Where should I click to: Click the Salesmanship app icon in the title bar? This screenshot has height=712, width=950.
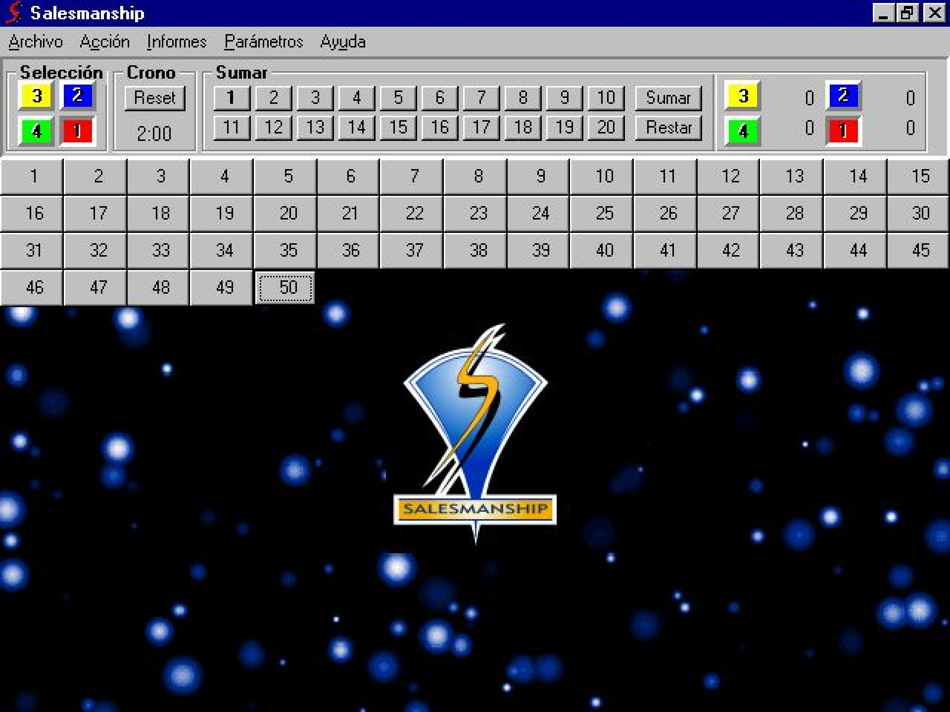click(x=14, y=13)
